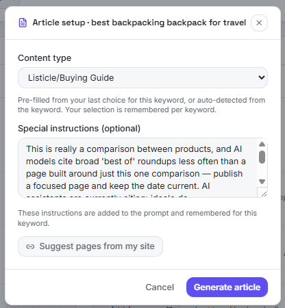
Task: Click Suggest pages from my site
Action: coord(90,246)
